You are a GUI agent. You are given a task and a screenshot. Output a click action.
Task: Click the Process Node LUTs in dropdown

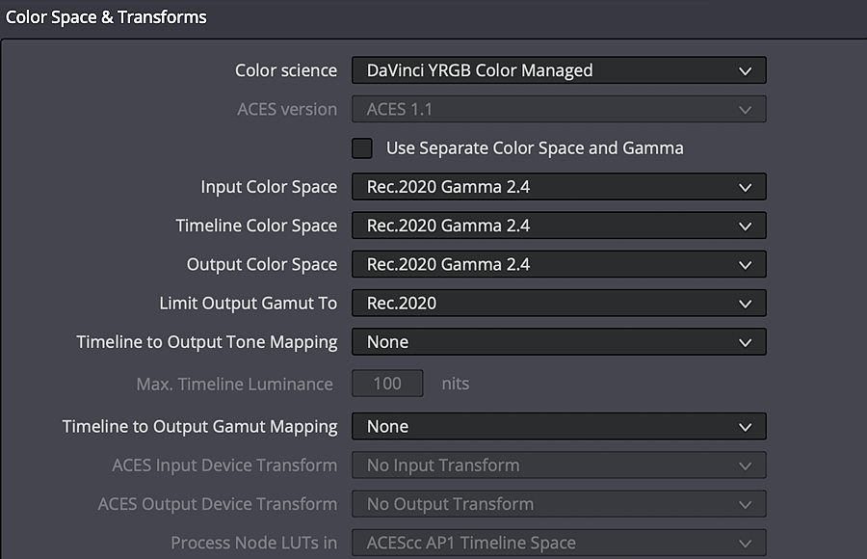click(559, 543)
